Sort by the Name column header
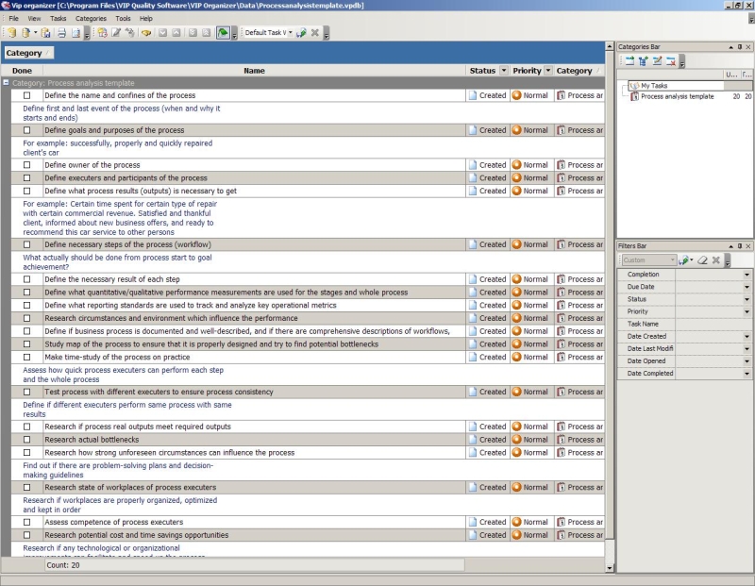This screenshot has height=586, width=755. (254, 70)
